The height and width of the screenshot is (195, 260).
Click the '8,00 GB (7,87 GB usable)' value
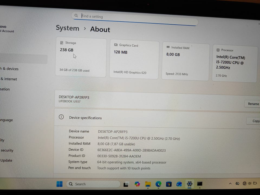[x=116, y=144]
